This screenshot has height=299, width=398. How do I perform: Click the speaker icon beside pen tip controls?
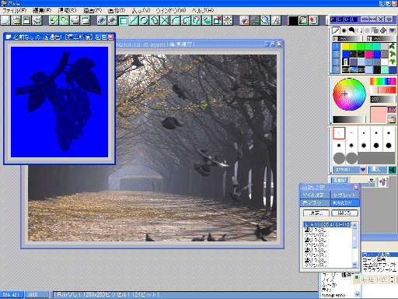click(392, 170)
